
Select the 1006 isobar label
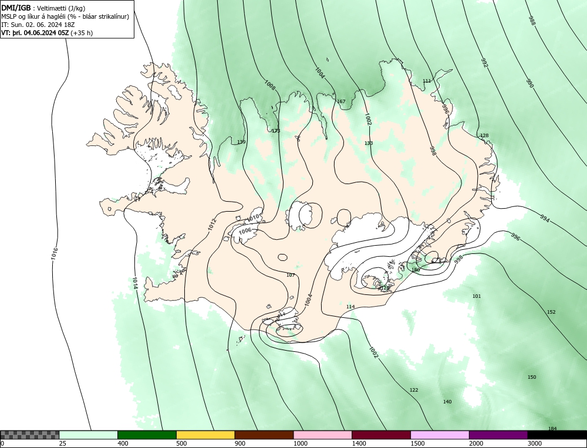(245, 230)
